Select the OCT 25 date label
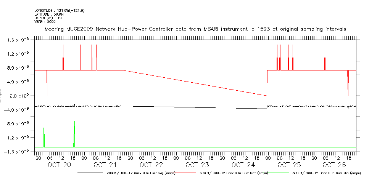385x192 pixels. (x=289, y=165)
